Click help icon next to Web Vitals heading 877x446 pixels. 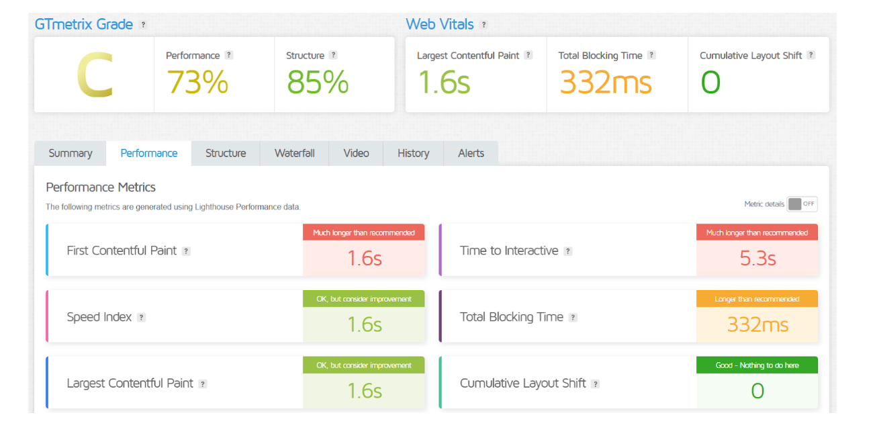[x=483, y=25]
